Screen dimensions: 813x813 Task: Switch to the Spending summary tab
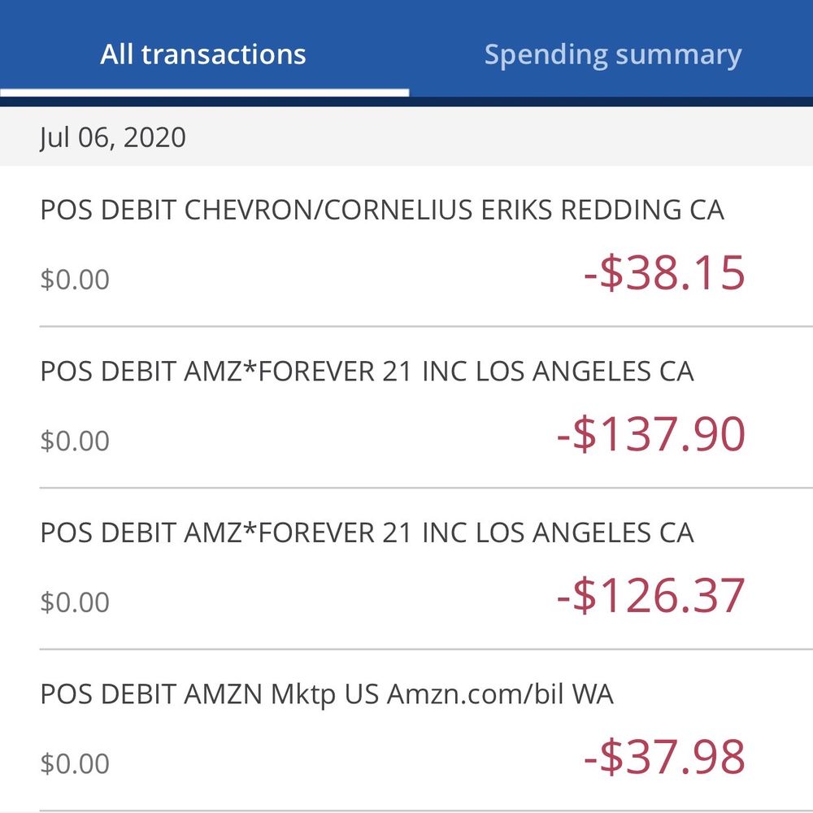click(x=612, y=55)
